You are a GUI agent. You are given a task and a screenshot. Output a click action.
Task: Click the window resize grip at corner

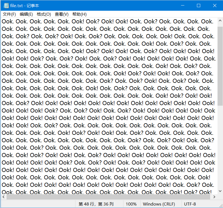pyautogui.click(x=221, y=206)
